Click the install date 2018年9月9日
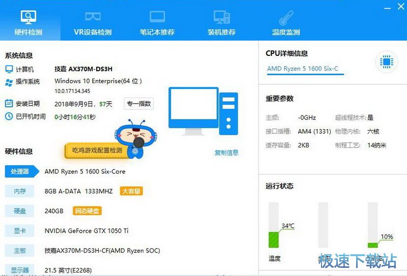The image size is (407, 276). pyautogui.click(x=73, y=104)
